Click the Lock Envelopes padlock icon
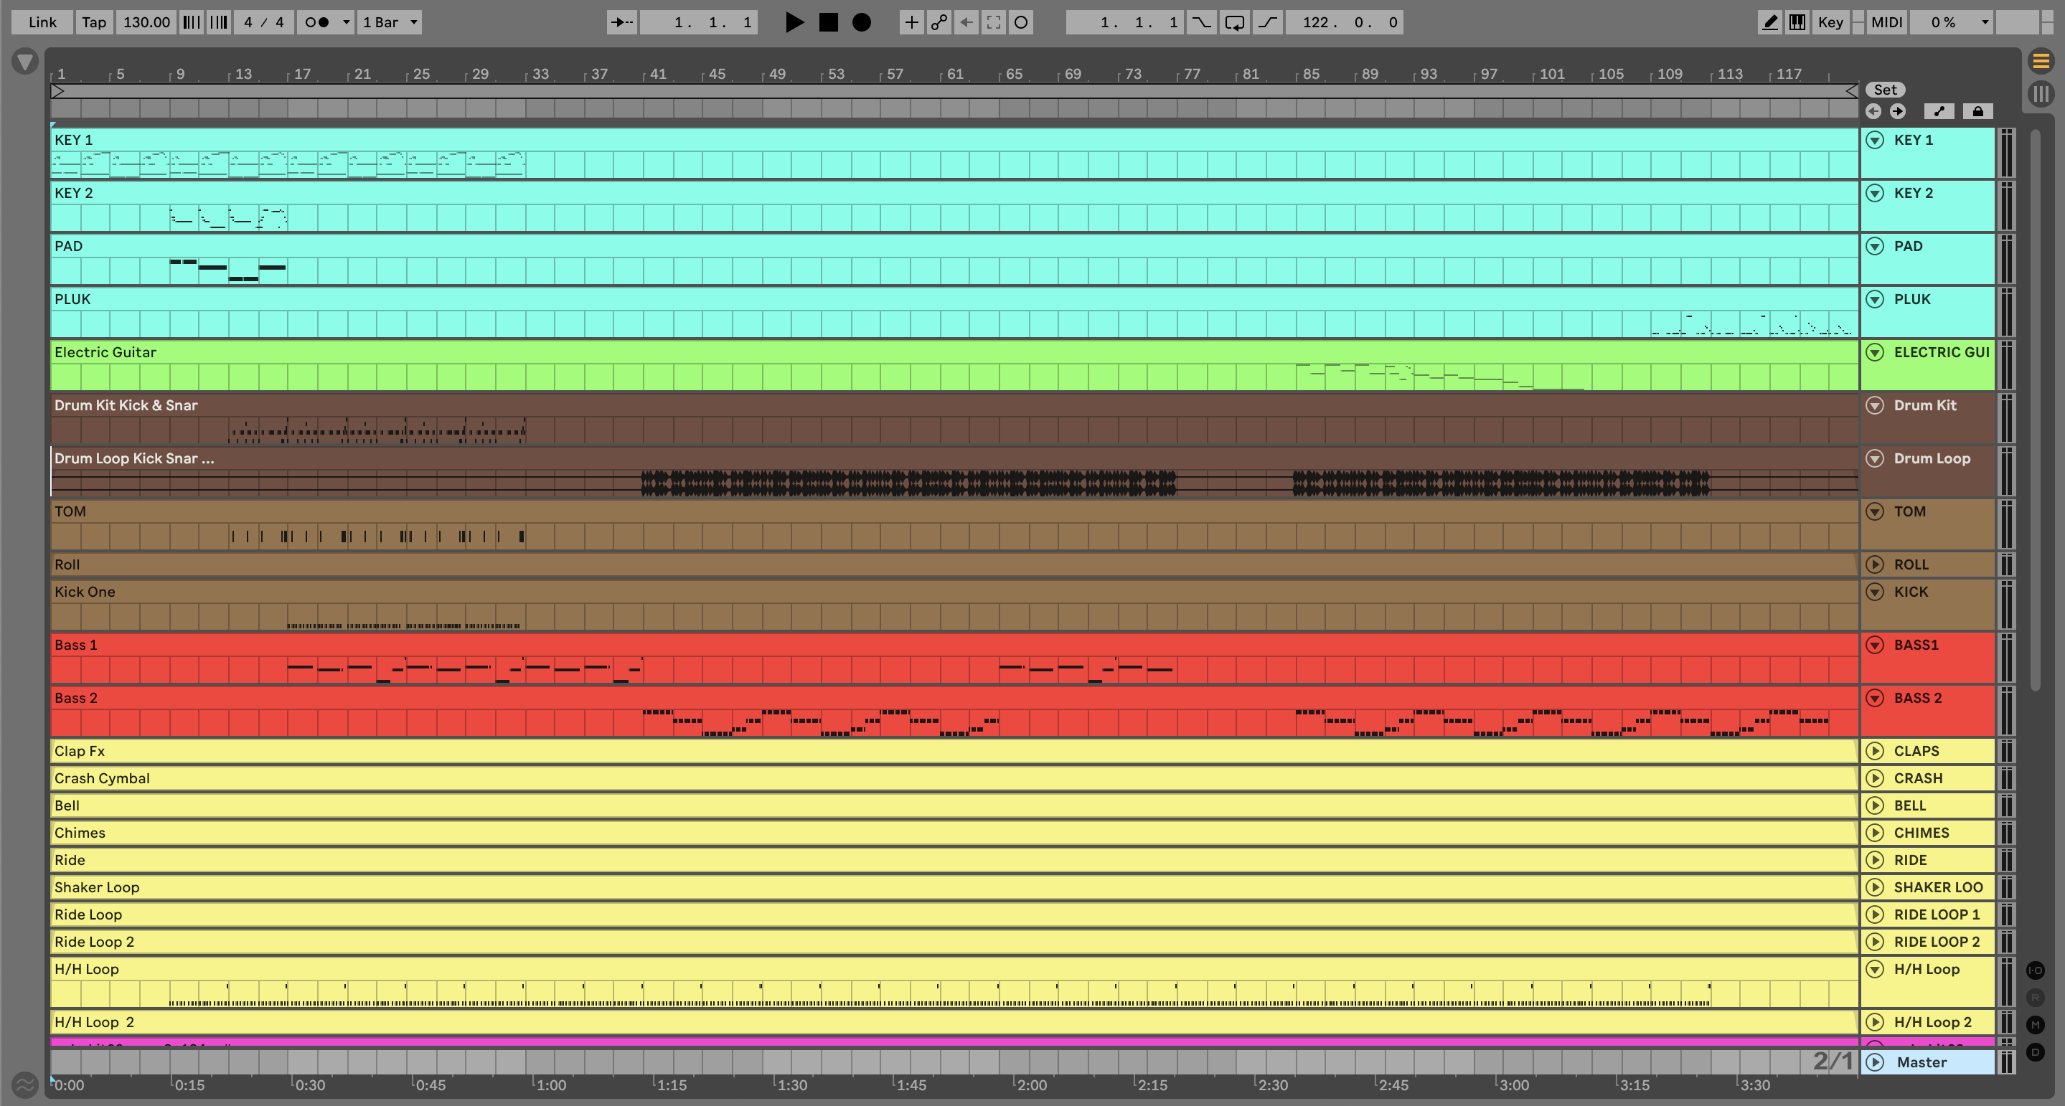The height and width of the screenshot is (1106, 2065). point(1977,111)
